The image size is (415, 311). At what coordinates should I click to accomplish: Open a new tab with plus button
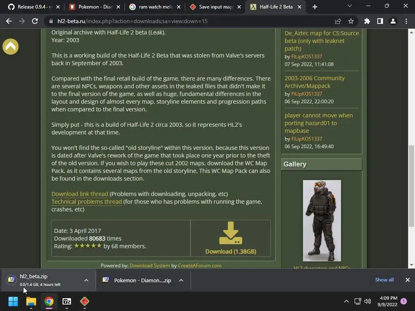314,7
